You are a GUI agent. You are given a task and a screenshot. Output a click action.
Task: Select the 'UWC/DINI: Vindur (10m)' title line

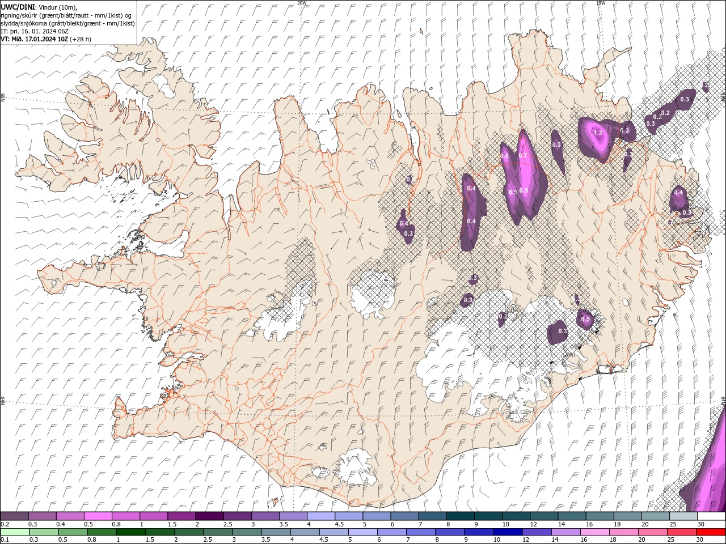[39, 7]
